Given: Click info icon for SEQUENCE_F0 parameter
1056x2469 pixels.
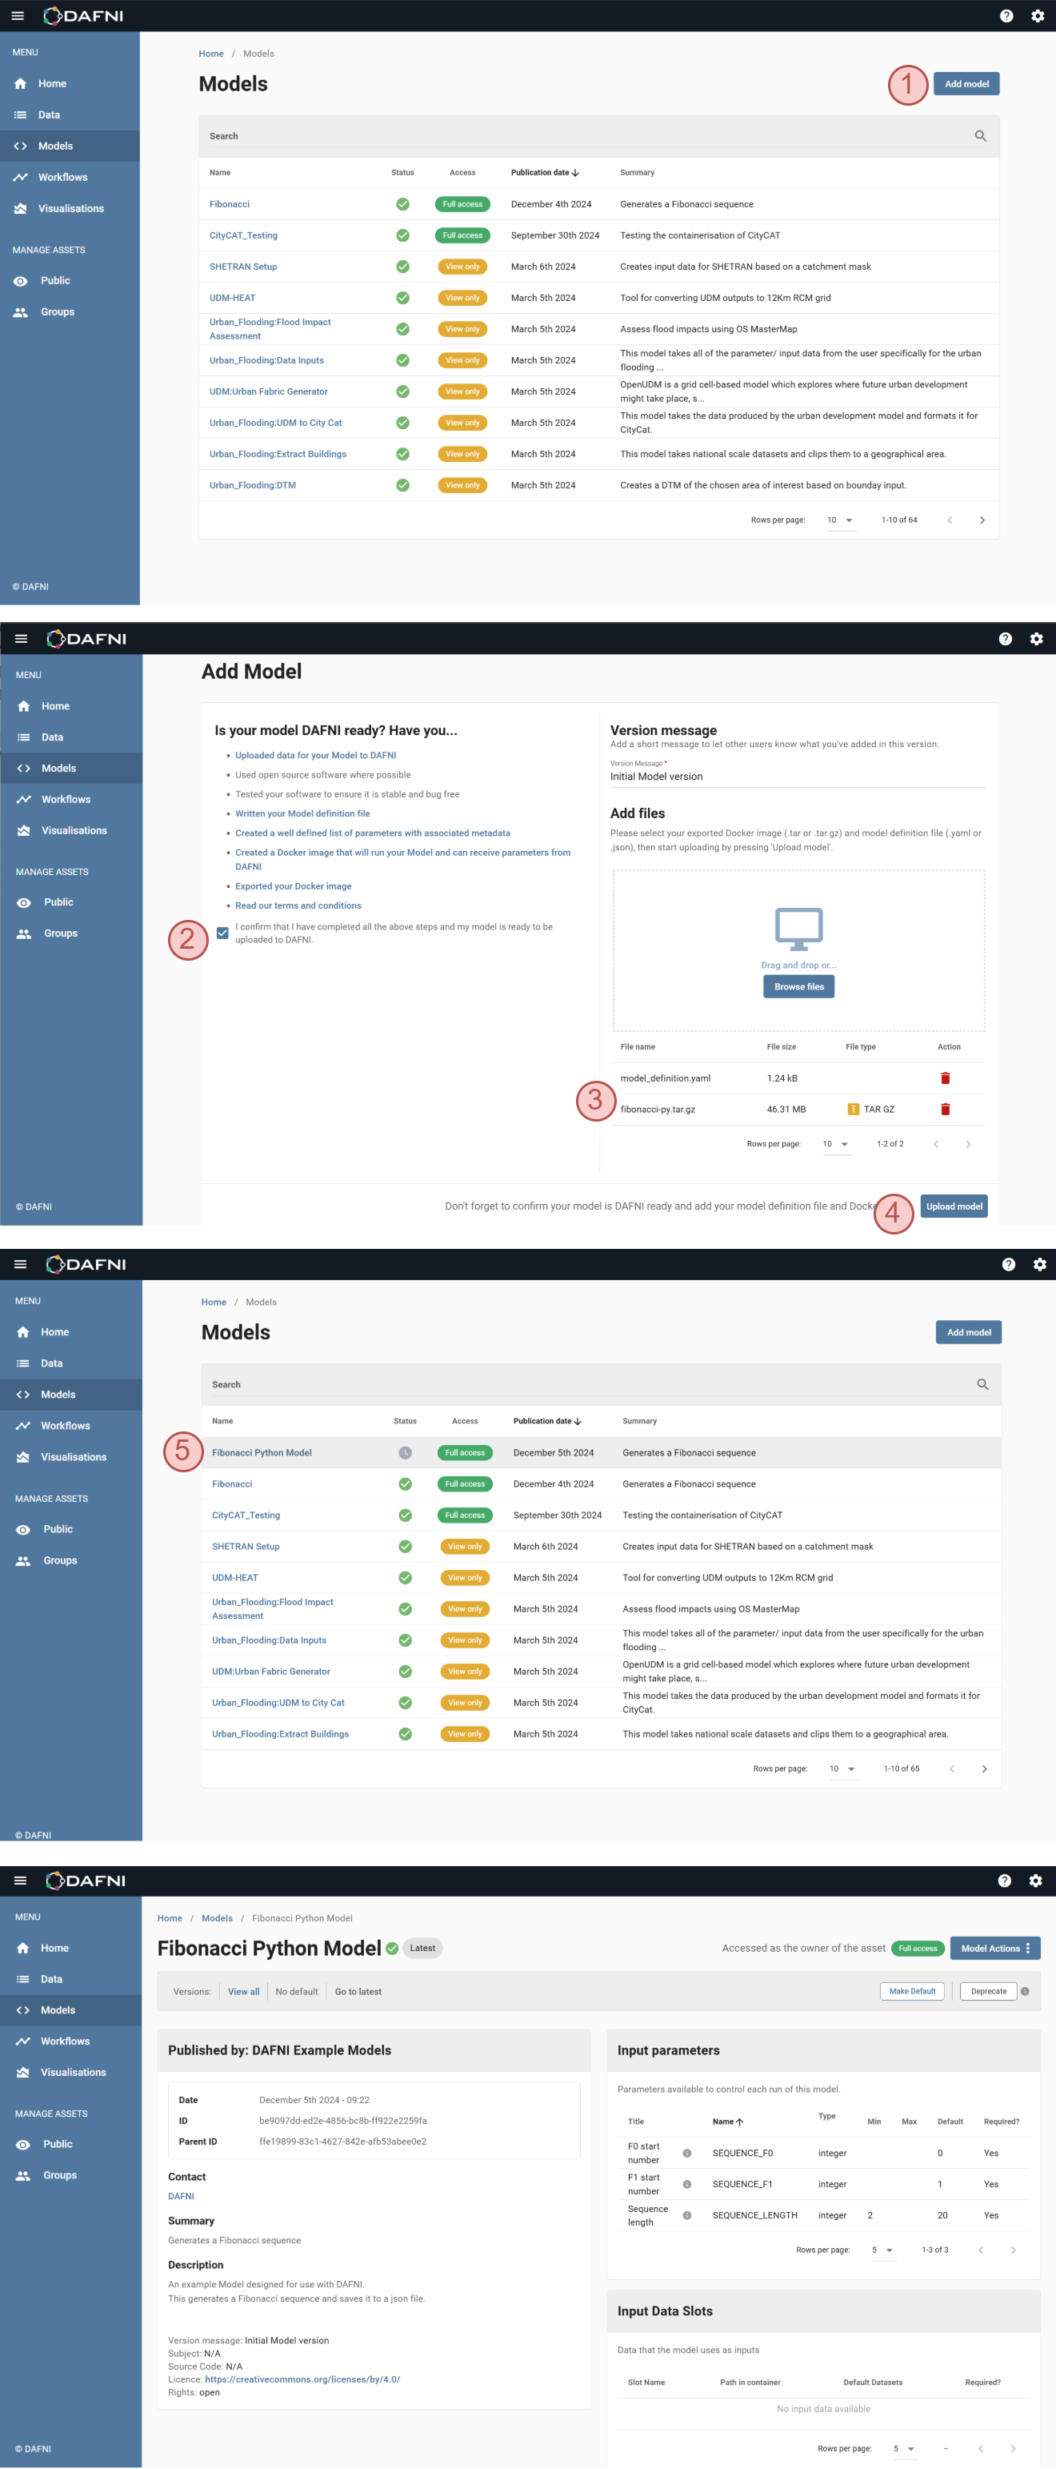Looking at the screenshot, I should click(686, 2153).
